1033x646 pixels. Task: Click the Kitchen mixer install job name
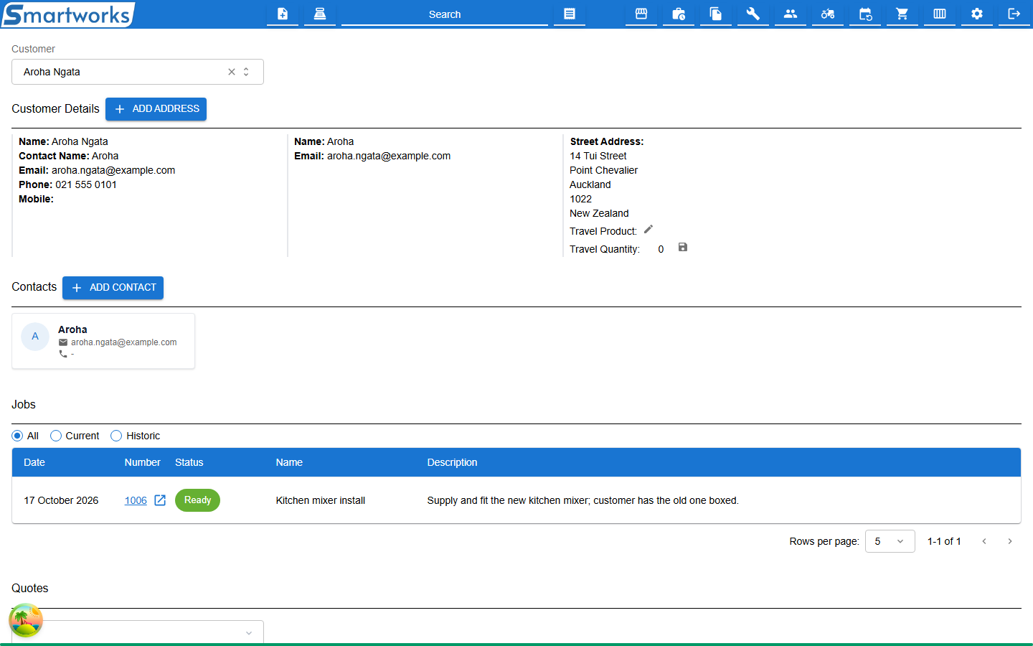tap(321, 500)
